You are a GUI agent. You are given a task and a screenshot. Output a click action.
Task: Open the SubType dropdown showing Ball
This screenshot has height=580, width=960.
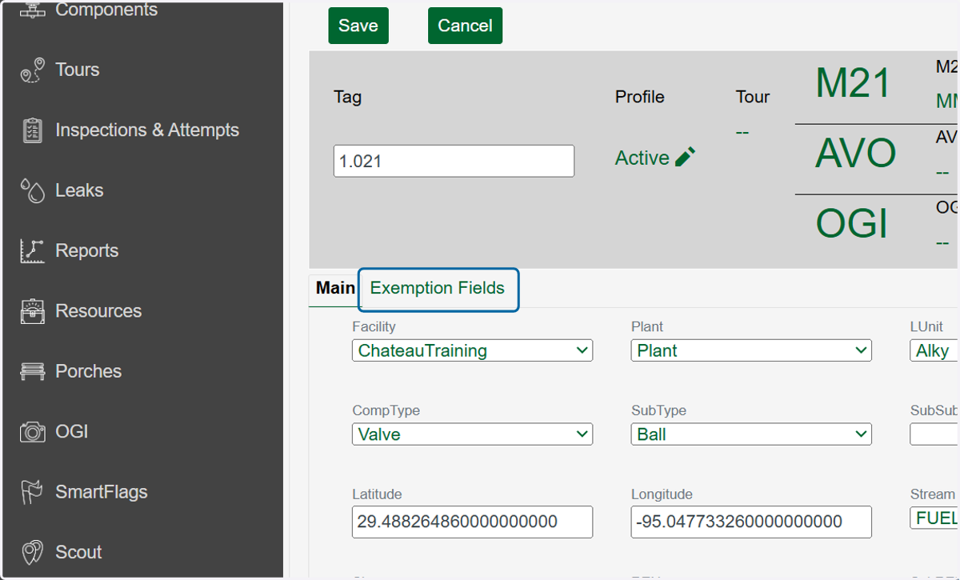point(751,434)
